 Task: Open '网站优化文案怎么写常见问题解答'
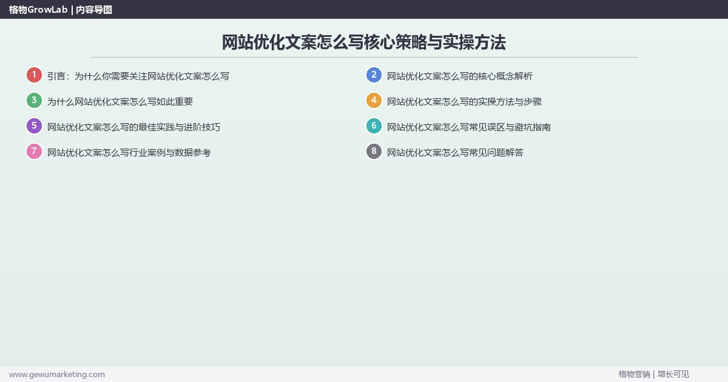tap(455, 153)
